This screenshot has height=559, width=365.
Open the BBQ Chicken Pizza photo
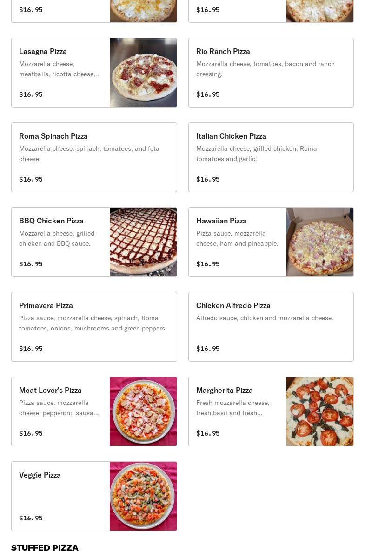143,242
